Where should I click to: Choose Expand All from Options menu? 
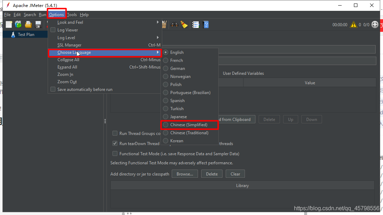pyautogui.click(x=105, y=67)
